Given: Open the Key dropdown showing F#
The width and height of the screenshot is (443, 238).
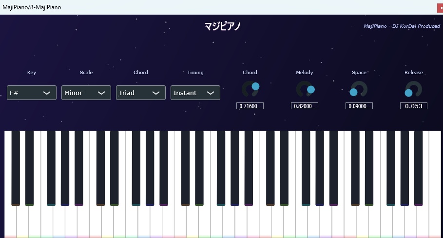Looking at the screenshot, I should (x=32, y=93).
